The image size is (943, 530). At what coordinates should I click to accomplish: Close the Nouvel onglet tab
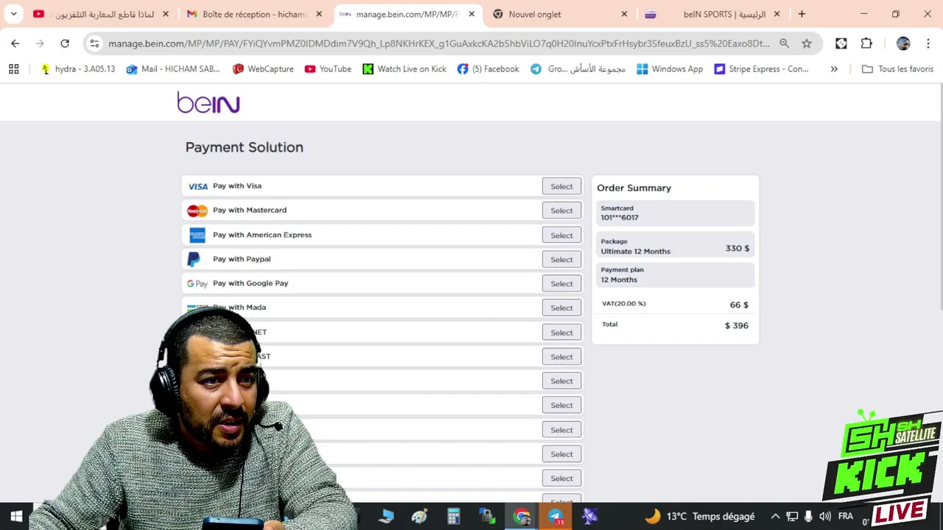click(624, 14)
